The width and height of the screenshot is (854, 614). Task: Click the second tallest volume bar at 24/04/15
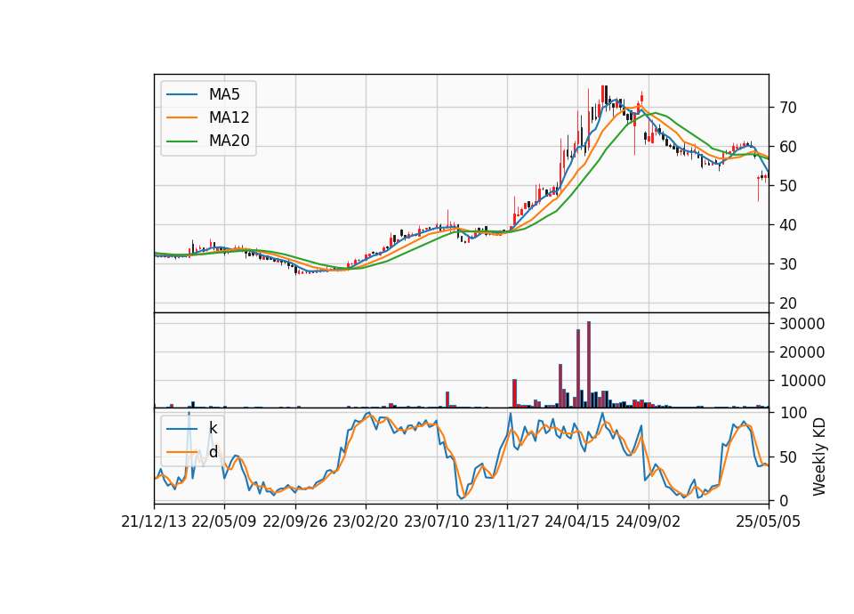point(578,368)
